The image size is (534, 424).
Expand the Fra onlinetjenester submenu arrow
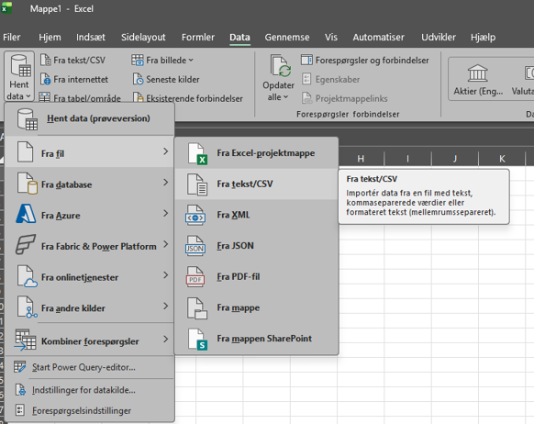coord(165,274)
